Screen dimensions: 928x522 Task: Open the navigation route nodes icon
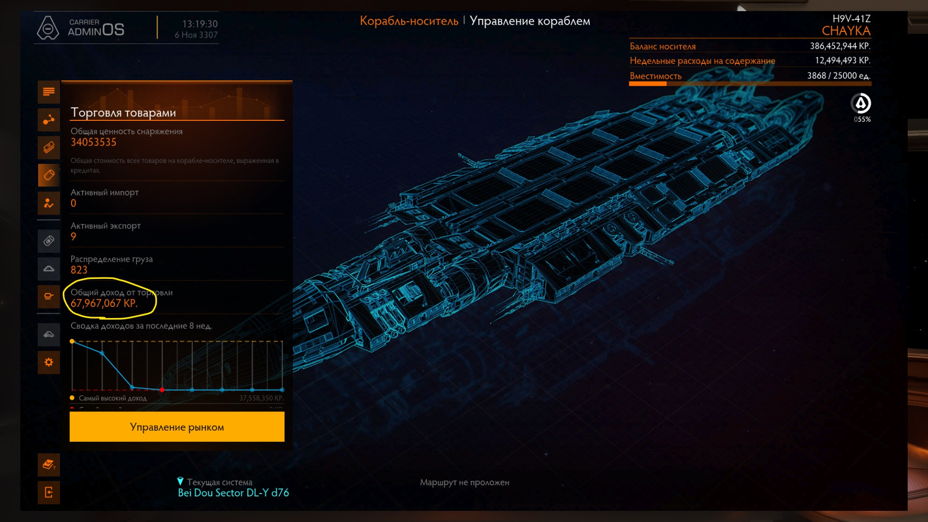(49, 120)
